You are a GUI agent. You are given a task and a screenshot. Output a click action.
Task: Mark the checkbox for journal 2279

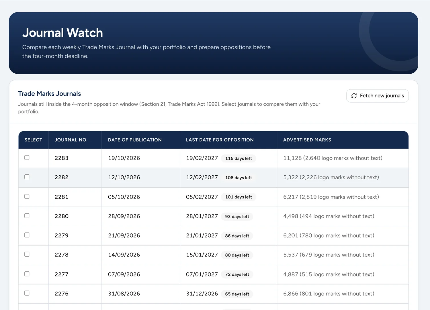[27, 235]
